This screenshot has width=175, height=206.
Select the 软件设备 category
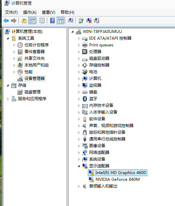pyautogui.click(x=97, y=119)
